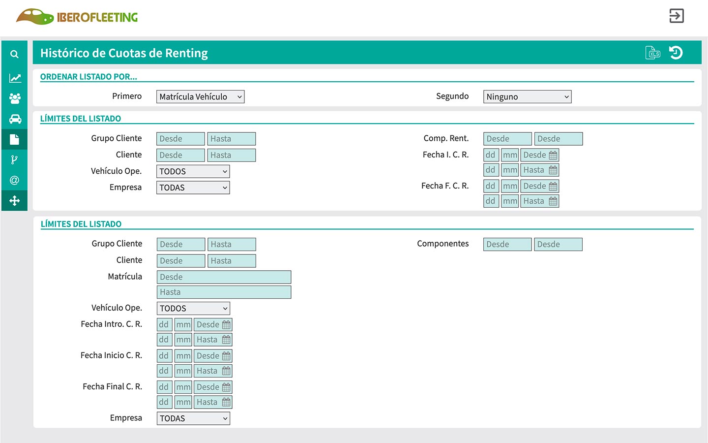The height and width of the screenshot is (443, 708).
Task: Open calendar for Fecha F. C. R. Hasta
Action: tap(553, 201)
